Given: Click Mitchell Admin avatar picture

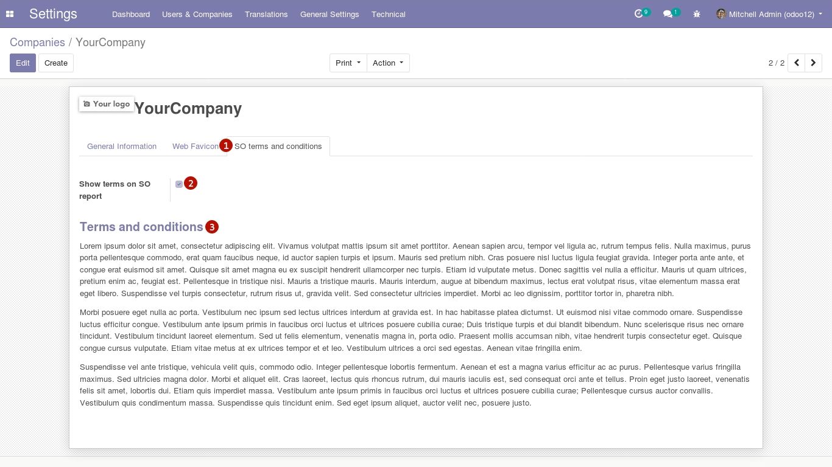Looking at the screenshot, I should tap(721, 14).
